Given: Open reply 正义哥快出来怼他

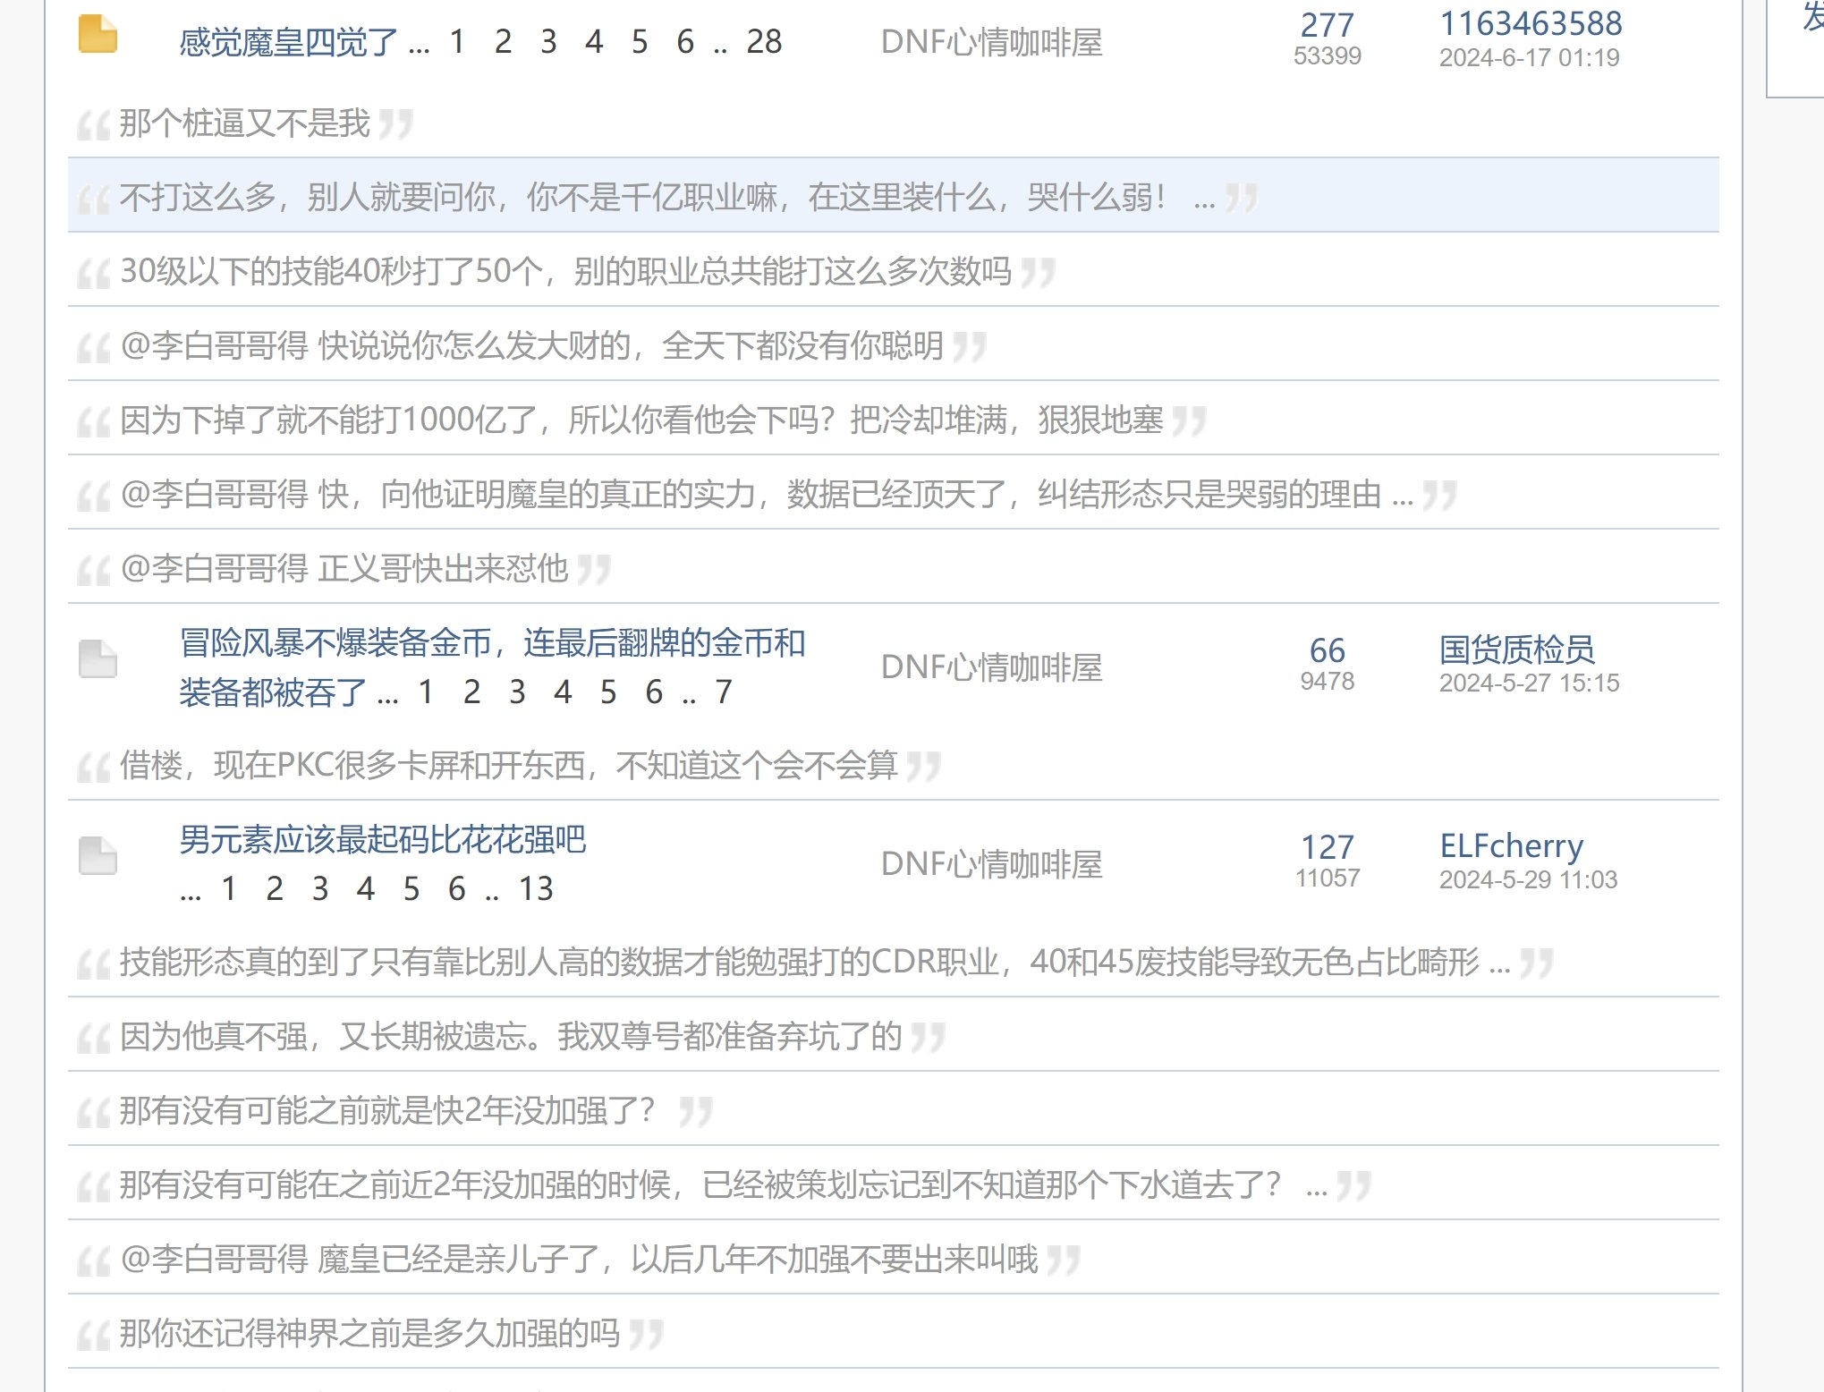Looking at the screenshot, I should click(x=344, y=568).
